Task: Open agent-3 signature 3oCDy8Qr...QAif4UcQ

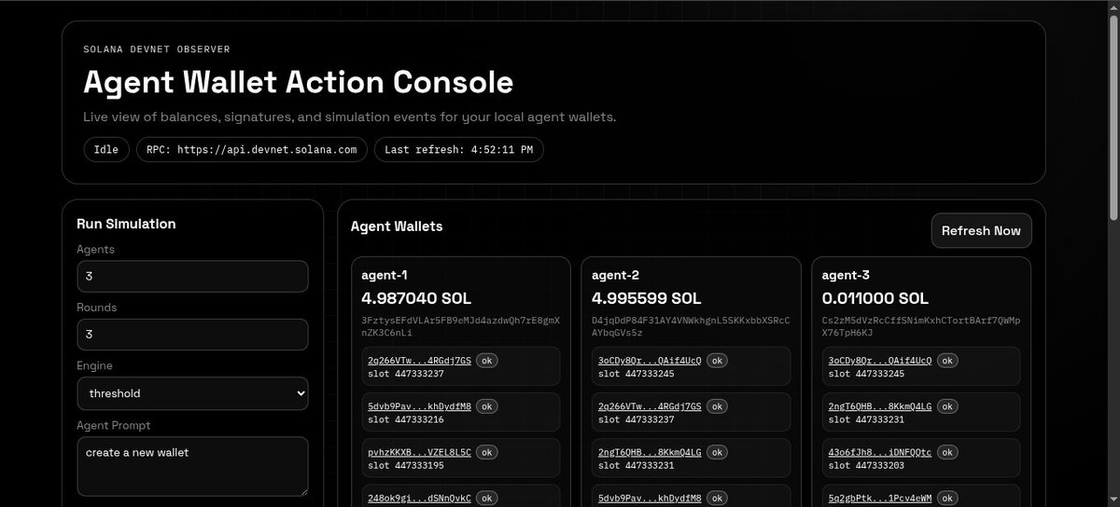Action: pyautogui.click(x=880, y=360)
